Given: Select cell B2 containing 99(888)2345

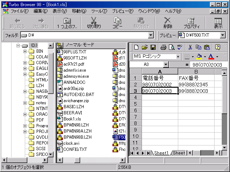Looking at the screenshot, I should (196, 85).
